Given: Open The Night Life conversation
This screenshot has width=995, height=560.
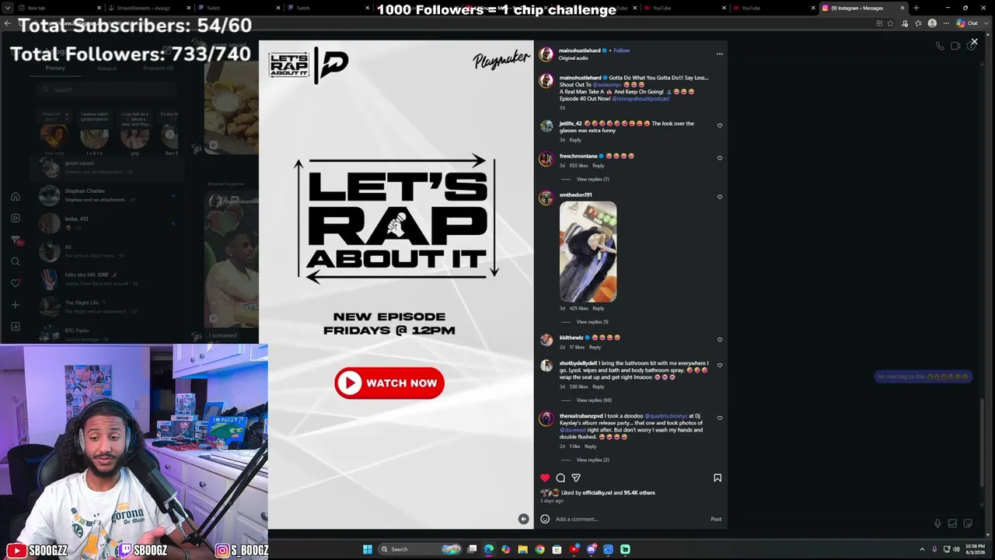Looking at the screenshot, I should pos(109,306).
